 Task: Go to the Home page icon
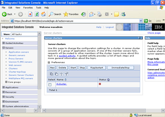point(43,14)
